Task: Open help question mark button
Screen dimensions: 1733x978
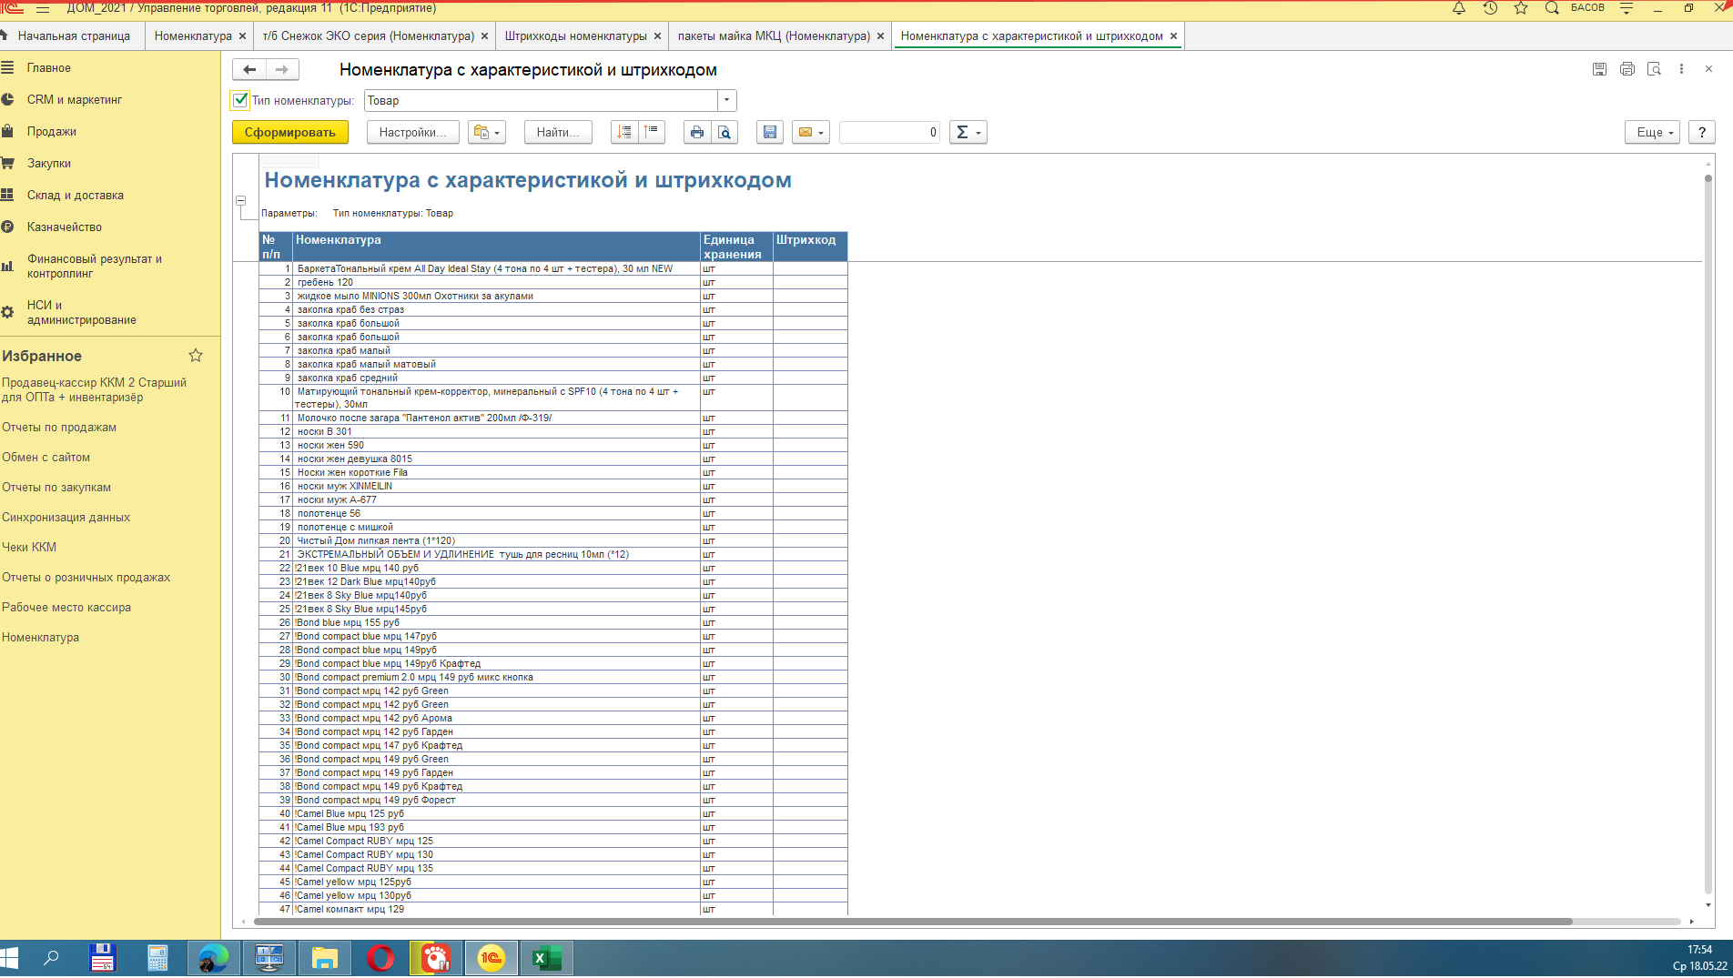Action: (x=1701, y=132)
